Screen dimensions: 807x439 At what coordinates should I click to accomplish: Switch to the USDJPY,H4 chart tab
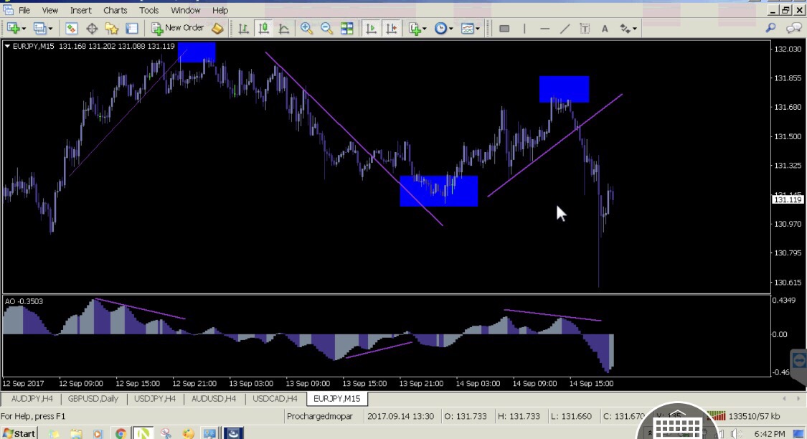coord(155,398)
